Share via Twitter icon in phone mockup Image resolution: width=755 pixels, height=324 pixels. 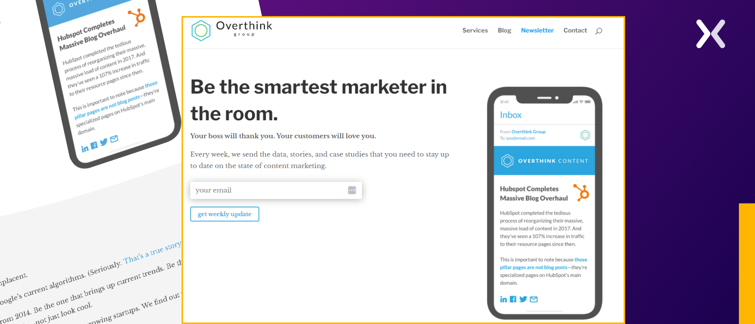523,299
